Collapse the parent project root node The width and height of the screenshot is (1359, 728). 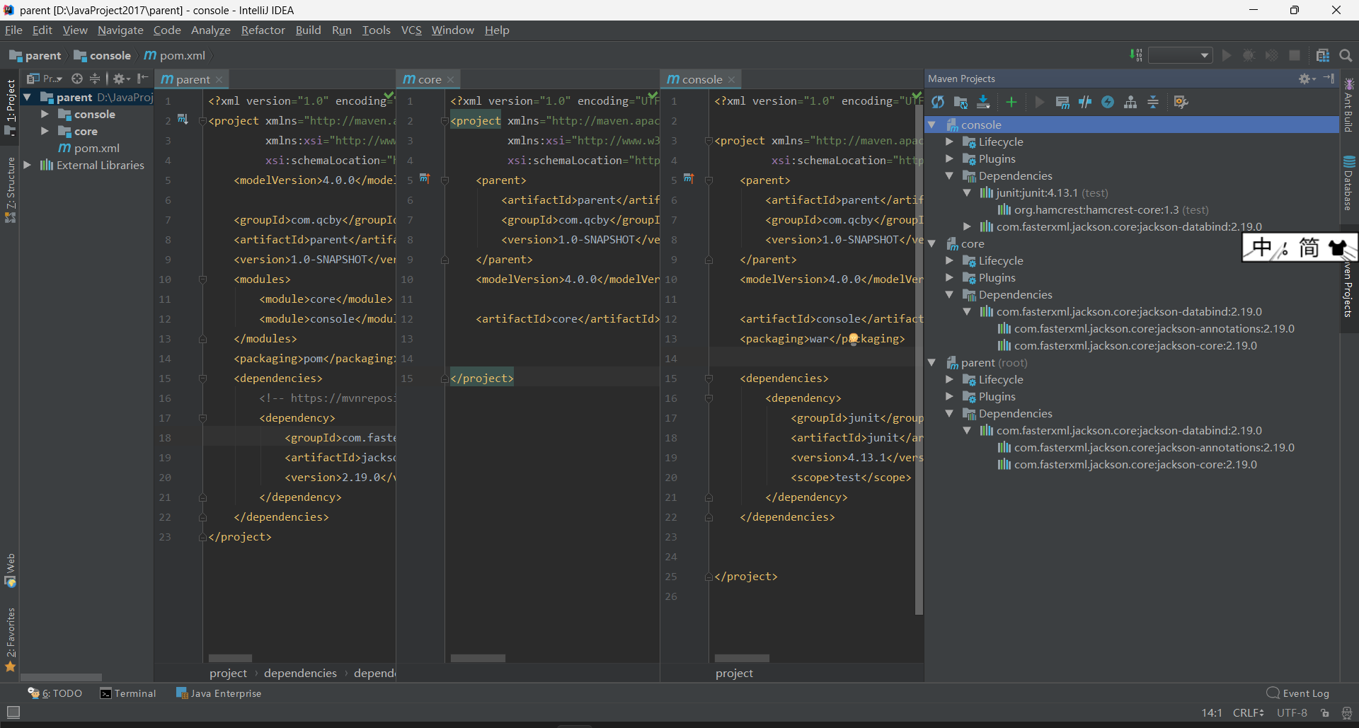[x=28, y=97]
